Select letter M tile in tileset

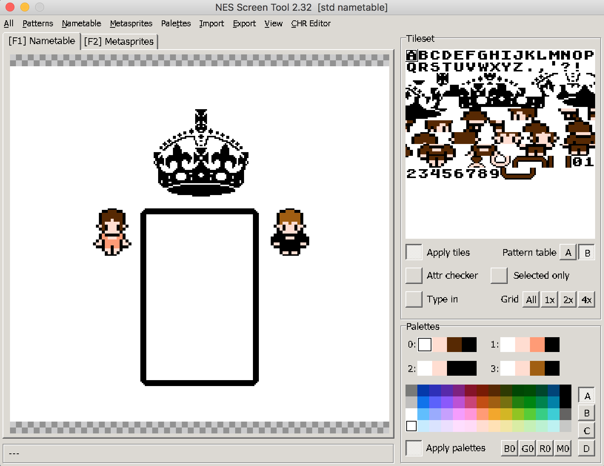tap(554, 55)
